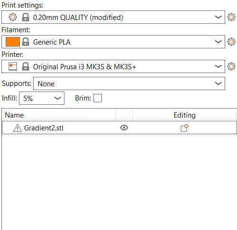Click printer bed icon in Printer field
Image resolution: width=237 pixels, height=230 pixels.
click(13, 66)
